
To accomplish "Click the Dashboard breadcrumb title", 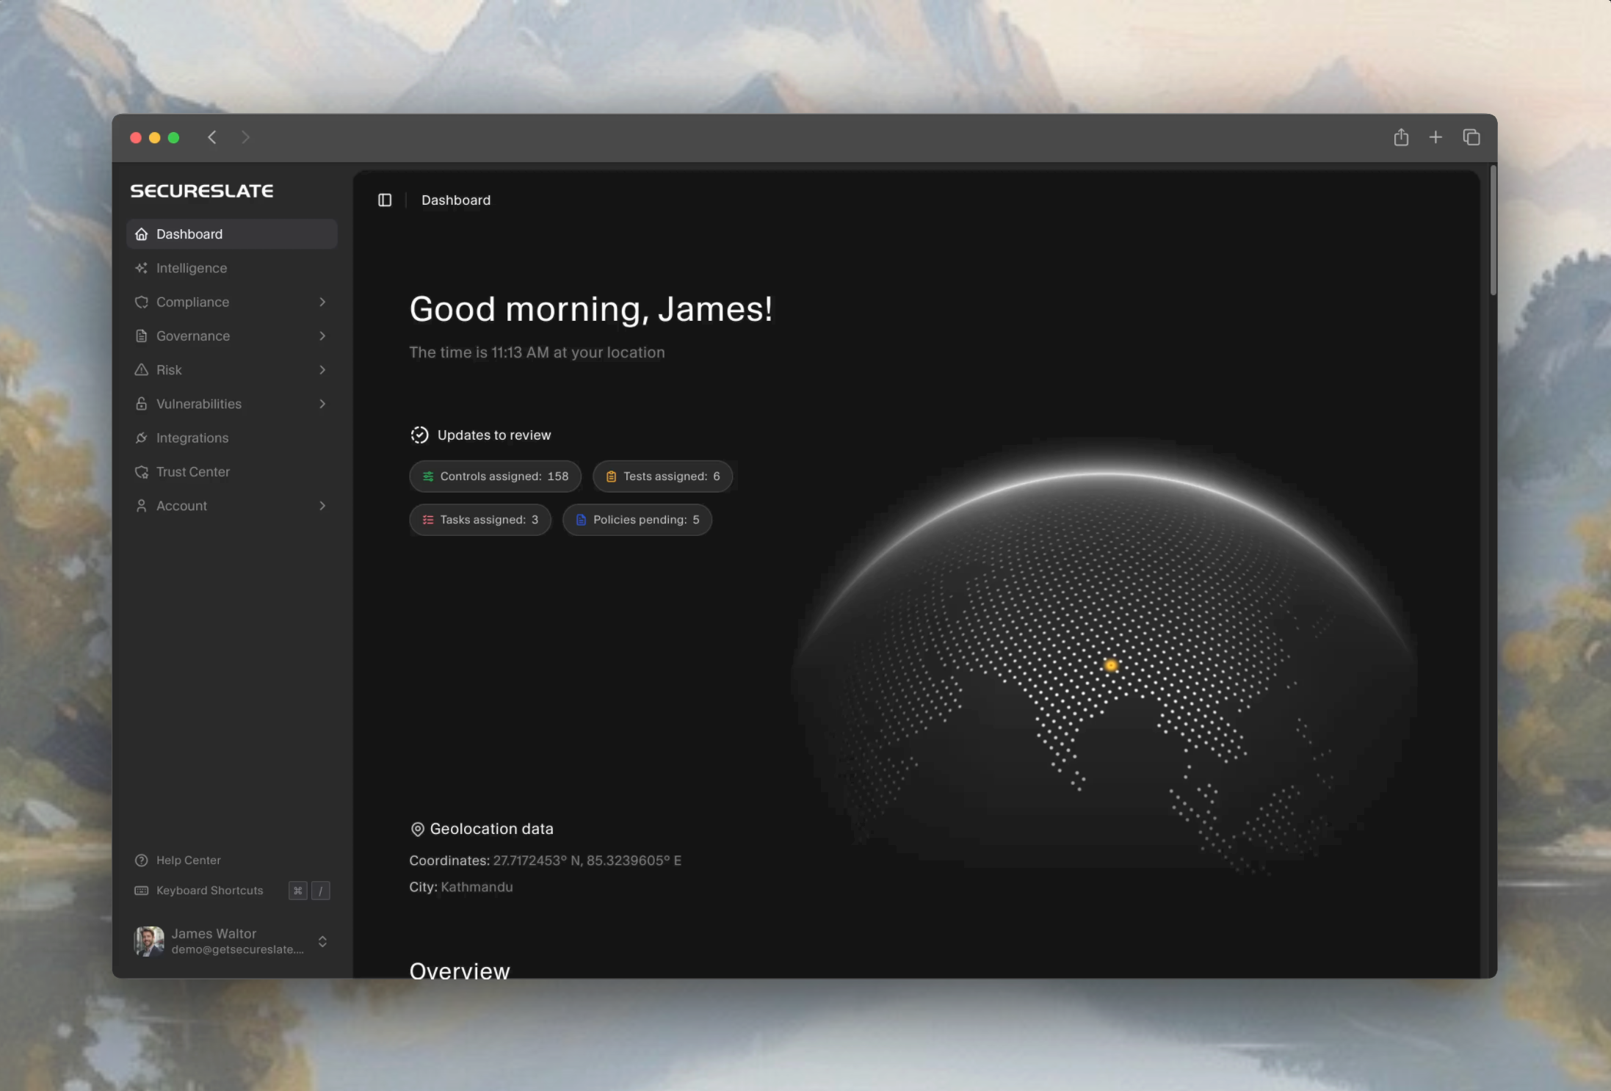I will [456, 200].
